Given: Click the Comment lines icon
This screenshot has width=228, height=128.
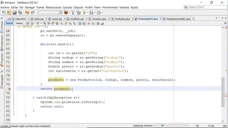Looking at the screenshot, I should tap(98, 23).
